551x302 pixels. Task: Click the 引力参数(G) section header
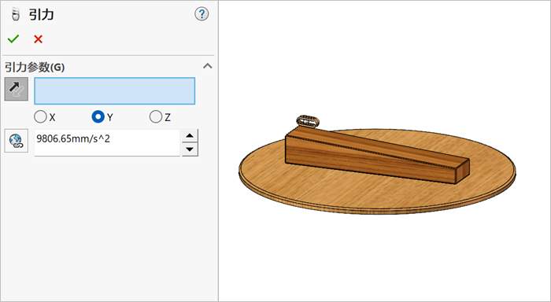coord(35,67)
